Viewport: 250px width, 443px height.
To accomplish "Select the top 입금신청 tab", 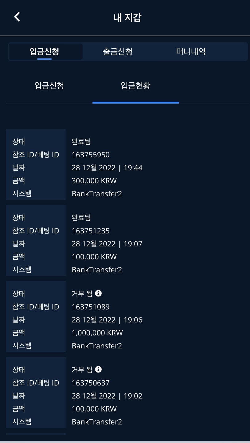I will [44, 51].
